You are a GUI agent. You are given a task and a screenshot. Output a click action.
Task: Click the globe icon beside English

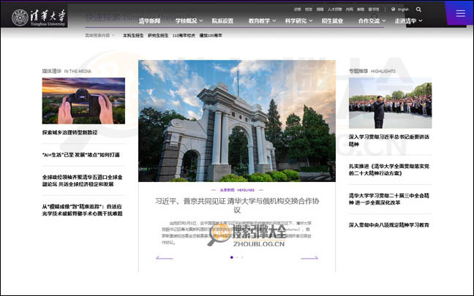tap(393, 10)
